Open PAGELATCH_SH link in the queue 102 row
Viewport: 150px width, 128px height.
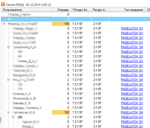click(132, 112)
